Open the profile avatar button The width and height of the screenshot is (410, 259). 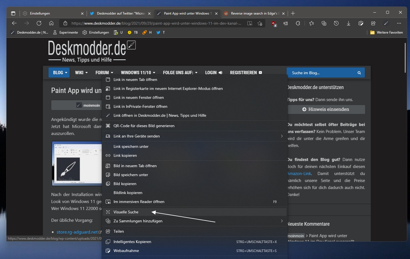click(x=386, y=23)
